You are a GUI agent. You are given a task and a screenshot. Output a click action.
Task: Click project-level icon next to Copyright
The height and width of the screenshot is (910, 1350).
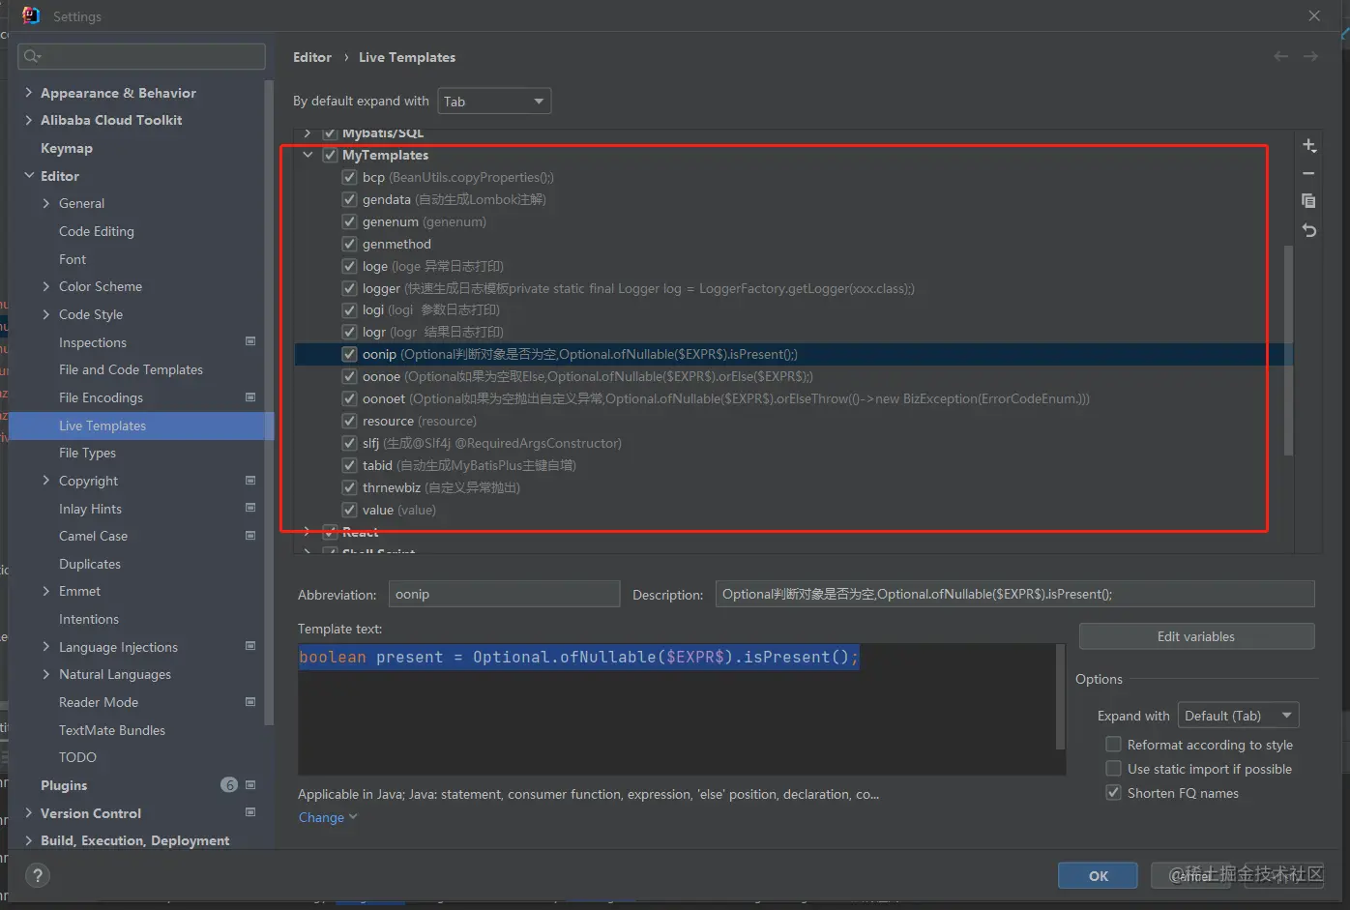(x=250, y=481)
